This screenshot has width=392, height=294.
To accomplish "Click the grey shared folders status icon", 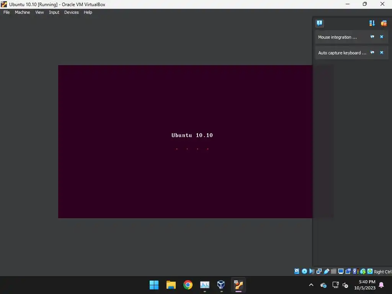I will coord(333,271).
